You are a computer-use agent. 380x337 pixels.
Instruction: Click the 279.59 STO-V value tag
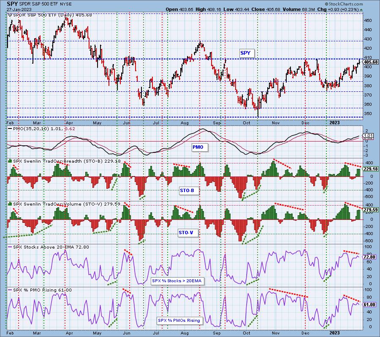pos(371,210)
